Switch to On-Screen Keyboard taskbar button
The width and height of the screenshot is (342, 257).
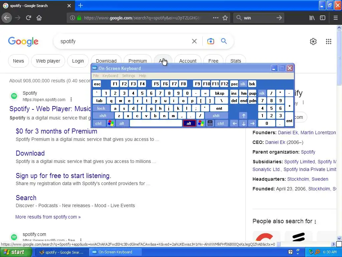[x=115, y=252]
